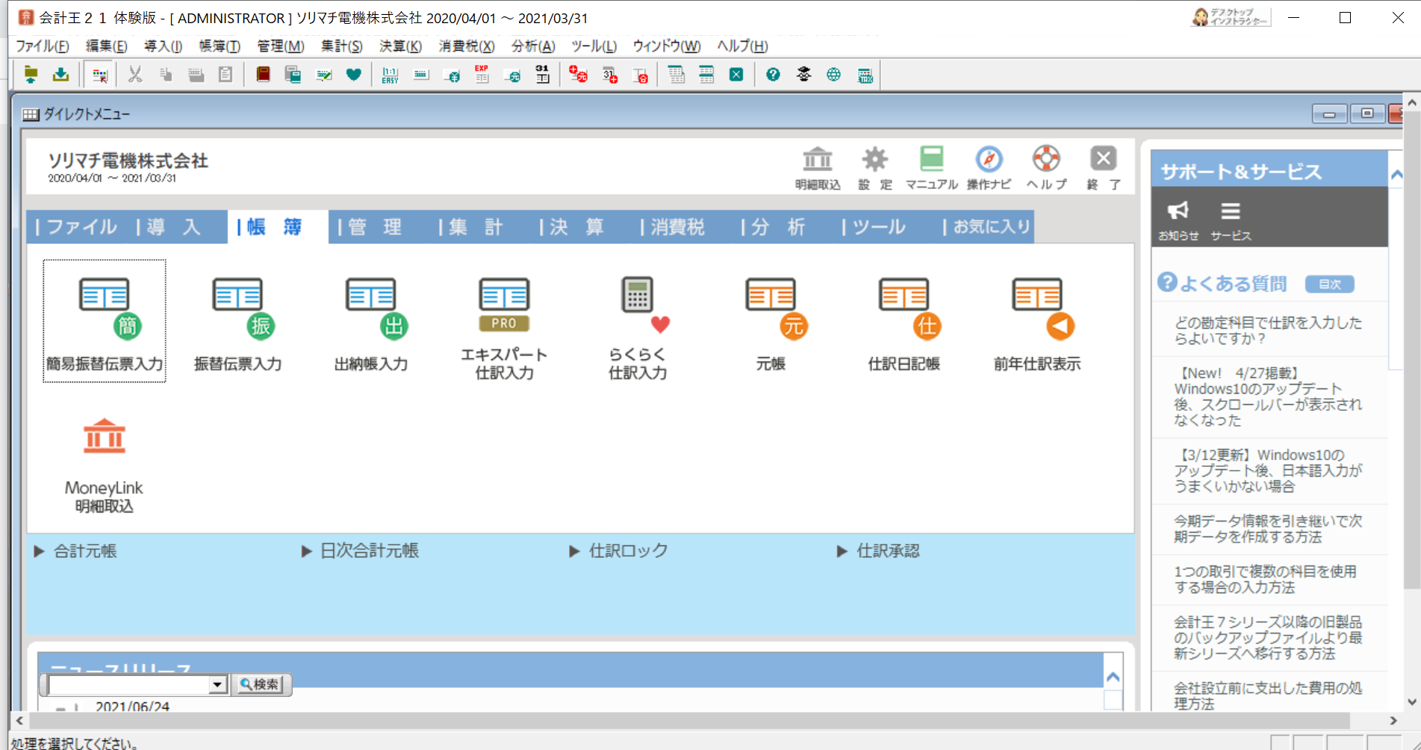Click the news search text field
Screen dimensions: 1421x750
pos(129,684)
